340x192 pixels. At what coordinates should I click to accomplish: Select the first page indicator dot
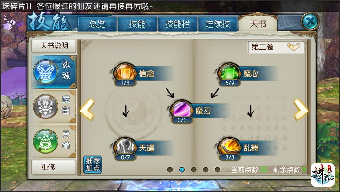click(x=170, y=170)
